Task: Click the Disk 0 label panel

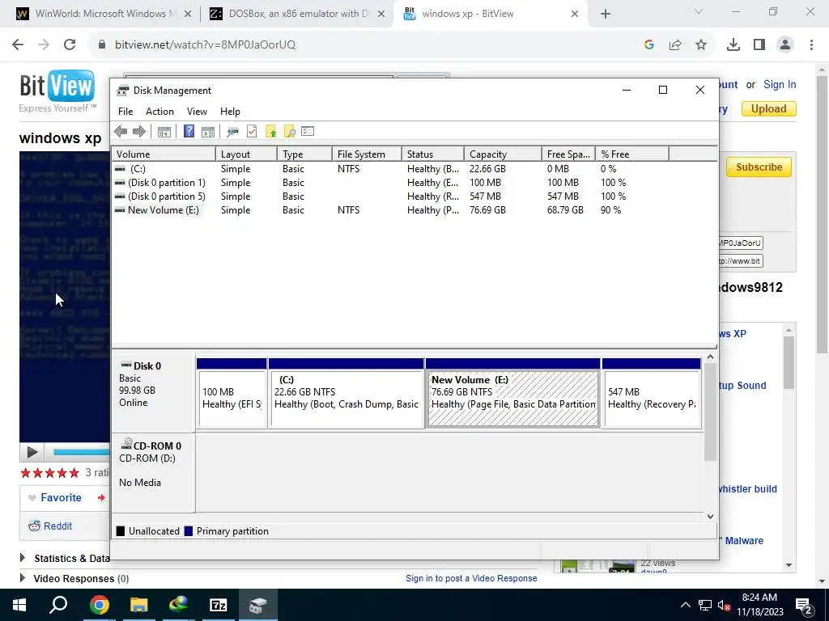Action: (153, 394)
